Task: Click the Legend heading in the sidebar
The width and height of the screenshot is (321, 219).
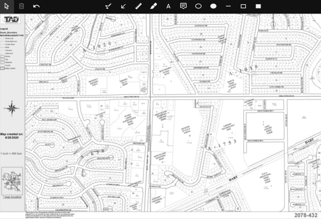Action: coord(5,29)
